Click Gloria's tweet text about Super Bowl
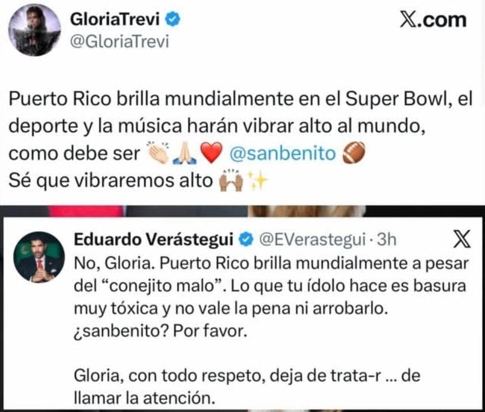This screenshot has width=485, height=412. [x=240, y=140]
